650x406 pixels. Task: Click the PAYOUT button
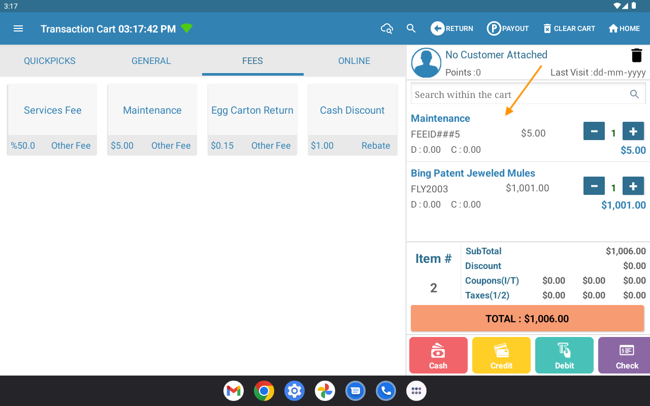point(508,28)
